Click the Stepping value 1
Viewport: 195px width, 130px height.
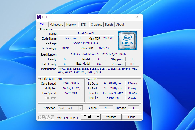(x=132, y=59)
